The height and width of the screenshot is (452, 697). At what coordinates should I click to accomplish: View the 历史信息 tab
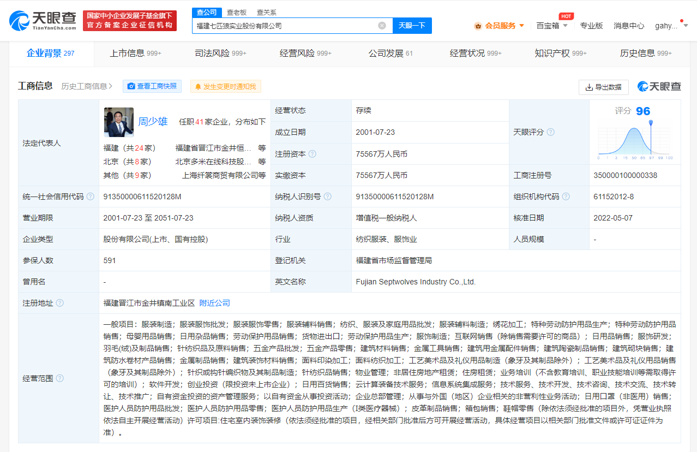click(646, 53)
